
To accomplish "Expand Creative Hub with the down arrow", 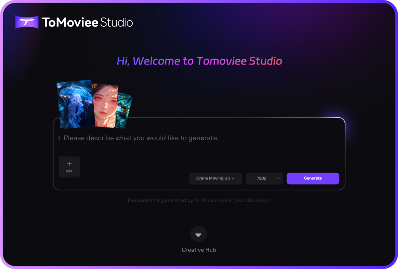I will click(198, 234).
